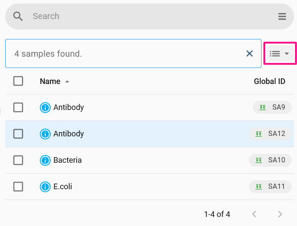Go to next page of results
This screenshot has height=226, width=297.
click(x=280, y=214)
